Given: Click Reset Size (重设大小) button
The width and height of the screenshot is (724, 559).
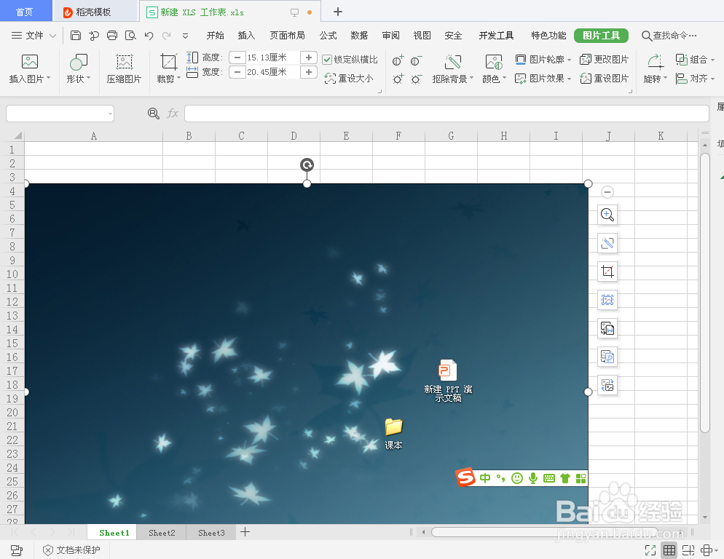Looking at the screenshot, I should click(x=349, y=79).
